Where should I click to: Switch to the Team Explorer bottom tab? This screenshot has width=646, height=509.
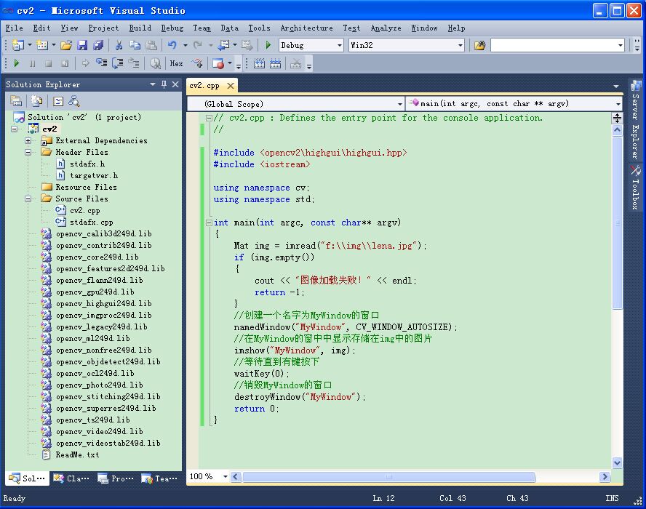[x=159, y=478]
